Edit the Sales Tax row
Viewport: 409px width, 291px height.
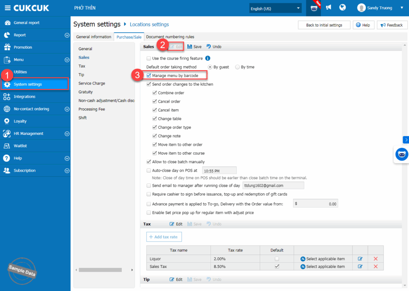point(360,267)
